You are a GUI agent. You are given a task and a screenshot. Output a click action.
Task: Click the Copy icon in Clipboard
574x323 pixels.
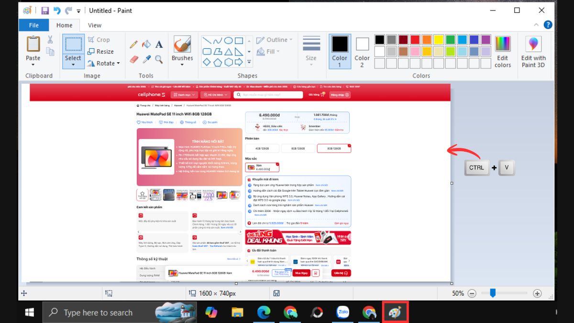(50, 52)
